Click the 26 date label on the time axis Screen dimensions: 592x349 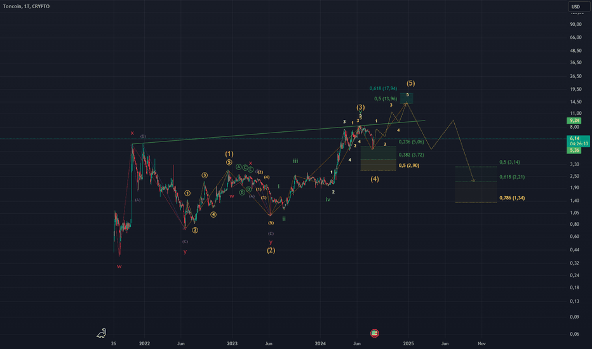[x=114, y=343]
